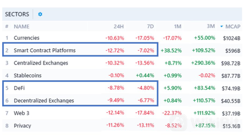
Task: Open the Smart Contract Platforms sector
Action: pyautogui.click(x=45, y=51)
